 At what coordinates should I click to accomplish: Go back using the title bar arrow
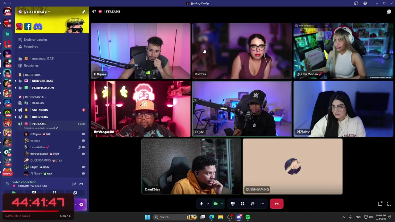5,3
